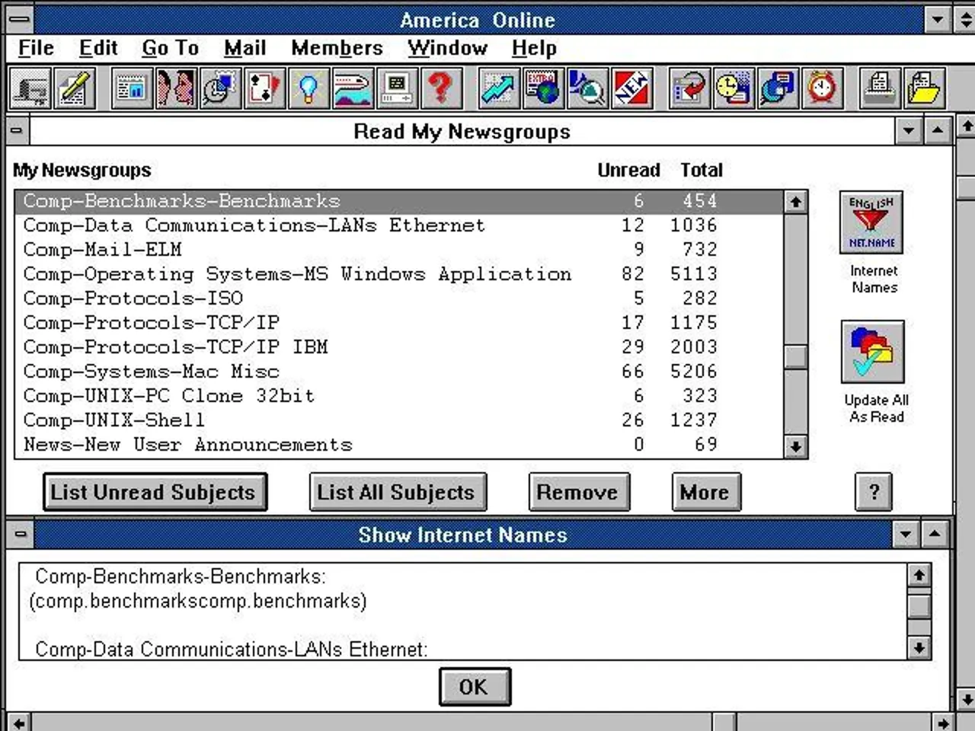The image size is (975, 731).
Task: Select the Comp-Protocols-ISO newsgroup
Action: pos(398,298)
